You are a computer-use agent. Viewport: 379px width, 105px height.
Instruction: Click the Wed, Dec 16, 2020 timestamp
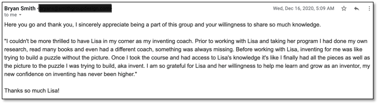pos(304,9)
